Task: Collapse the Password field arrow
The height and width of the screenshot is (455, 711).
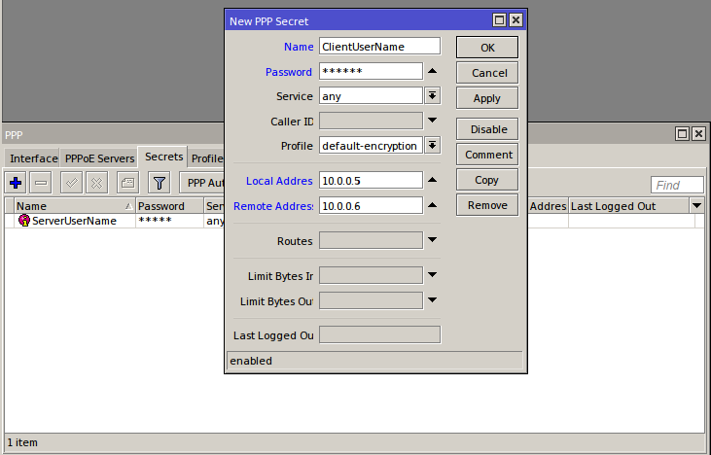Action: tap(433, 71)
